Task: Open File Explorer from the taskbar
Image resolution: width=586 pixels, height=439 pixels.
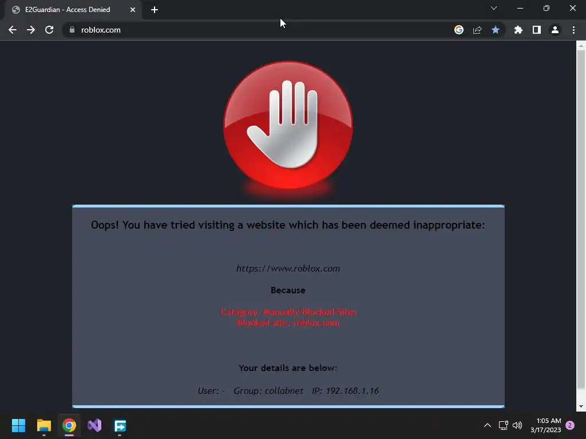Action: tap(43, 425)
